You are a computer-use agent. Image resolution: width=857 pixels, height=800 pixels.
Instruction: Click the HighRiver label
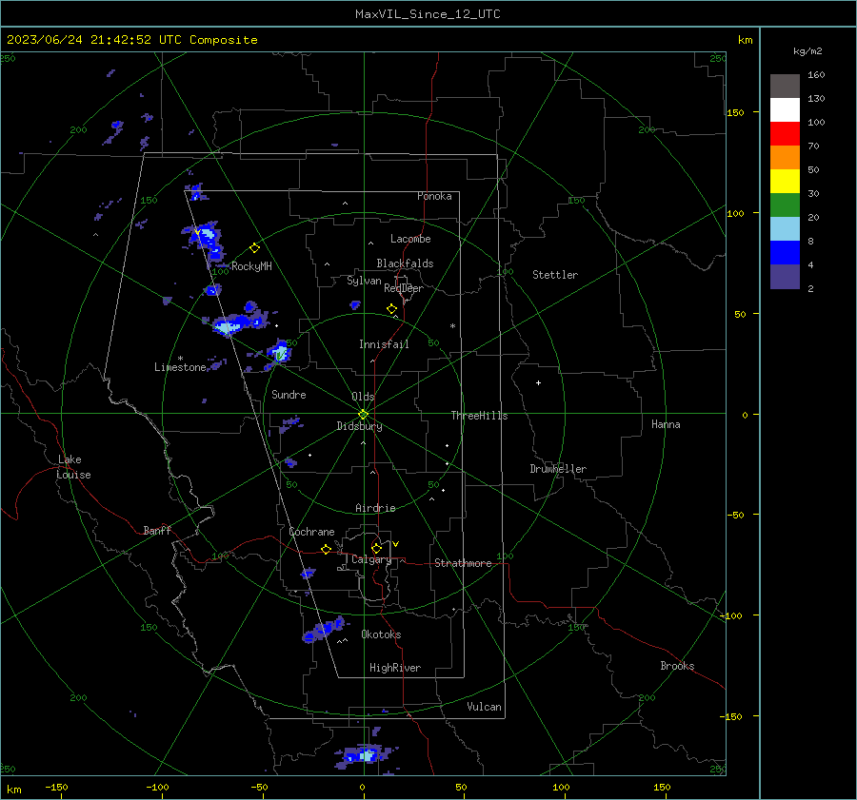point(395,669)
